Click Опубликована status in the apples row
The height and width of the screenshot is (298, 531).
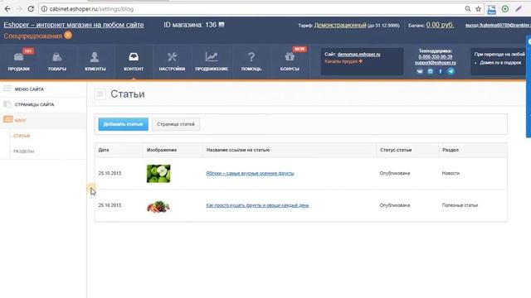[x=395, y=173]
